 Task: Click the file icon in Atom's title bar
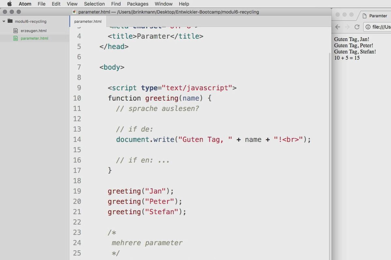pos(75,12)
